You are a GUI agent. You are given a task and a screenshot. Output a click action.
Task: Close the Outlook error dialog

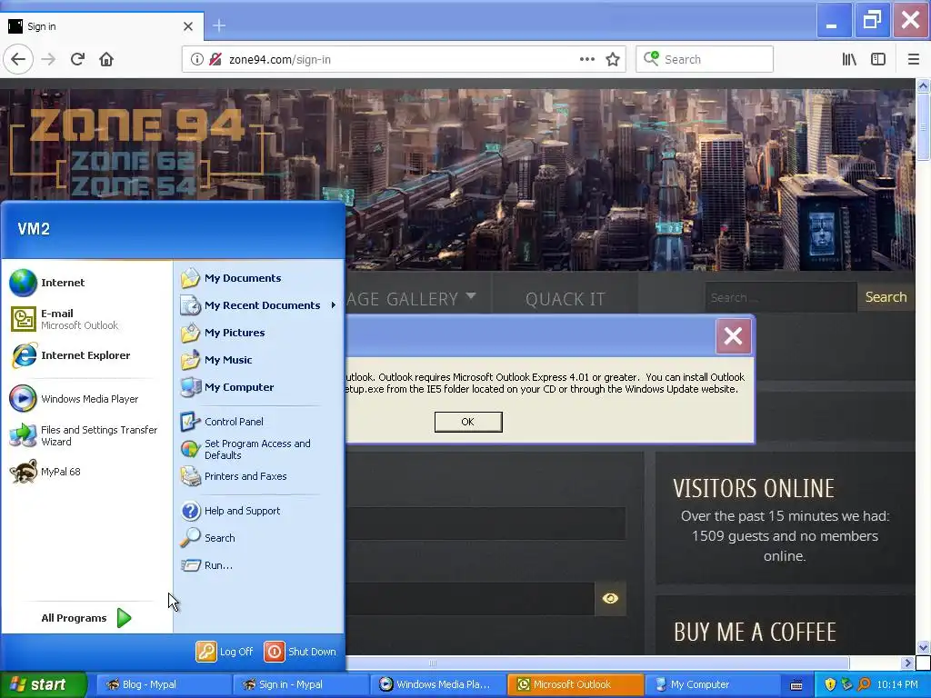[x=733, y=336]
